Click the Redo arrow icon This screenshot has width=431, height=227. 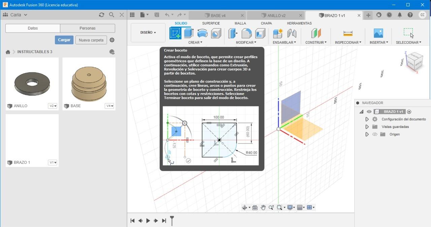tap(179, 15)
